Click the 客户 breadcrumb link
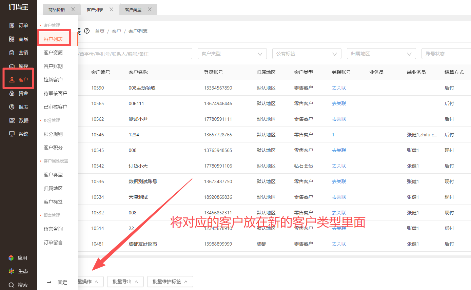This screenshot has width=471, height=290. pyautogui.click(x=116, y=31)
